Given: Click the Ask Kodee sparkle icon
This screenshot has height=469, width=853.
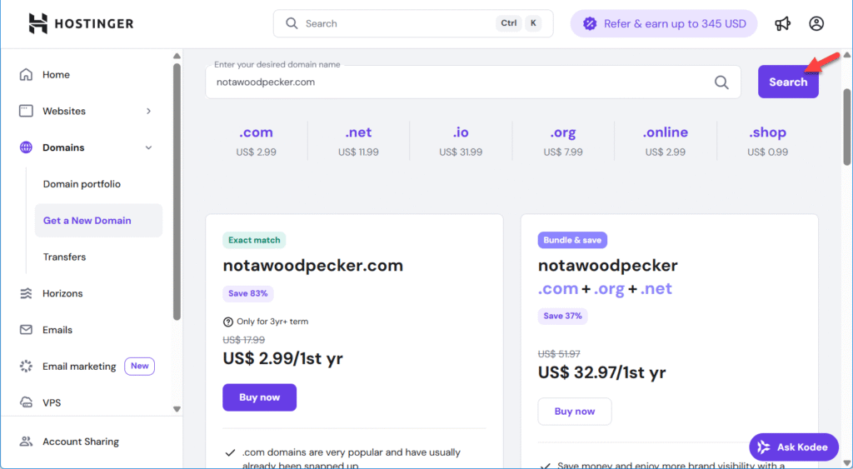Looking at the screenshot, I should point(764,447).
